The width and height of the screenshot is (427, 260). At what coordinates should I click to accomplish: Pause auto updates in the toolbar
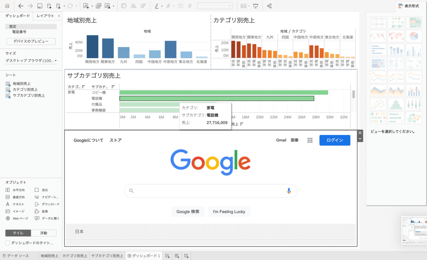(59, 6)
